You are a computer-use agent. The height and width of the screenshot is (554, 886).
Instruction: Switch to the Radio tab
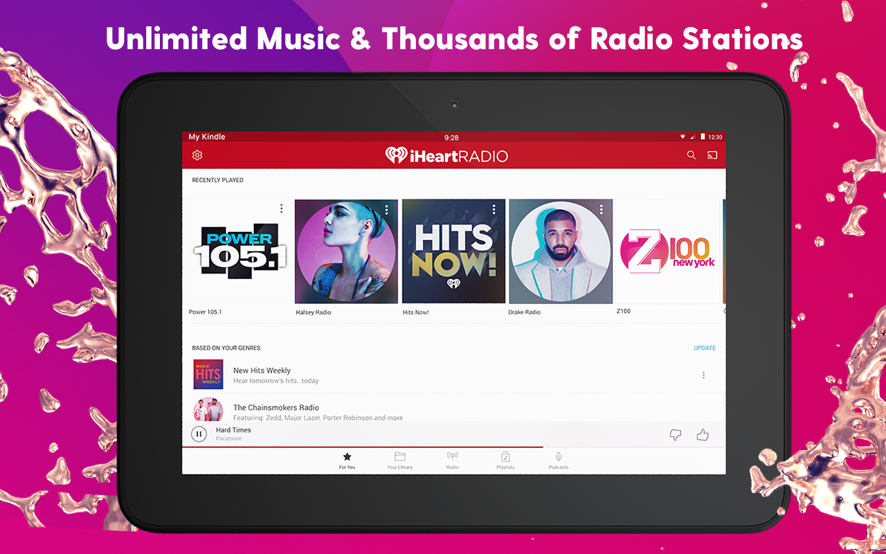(453, 461)
